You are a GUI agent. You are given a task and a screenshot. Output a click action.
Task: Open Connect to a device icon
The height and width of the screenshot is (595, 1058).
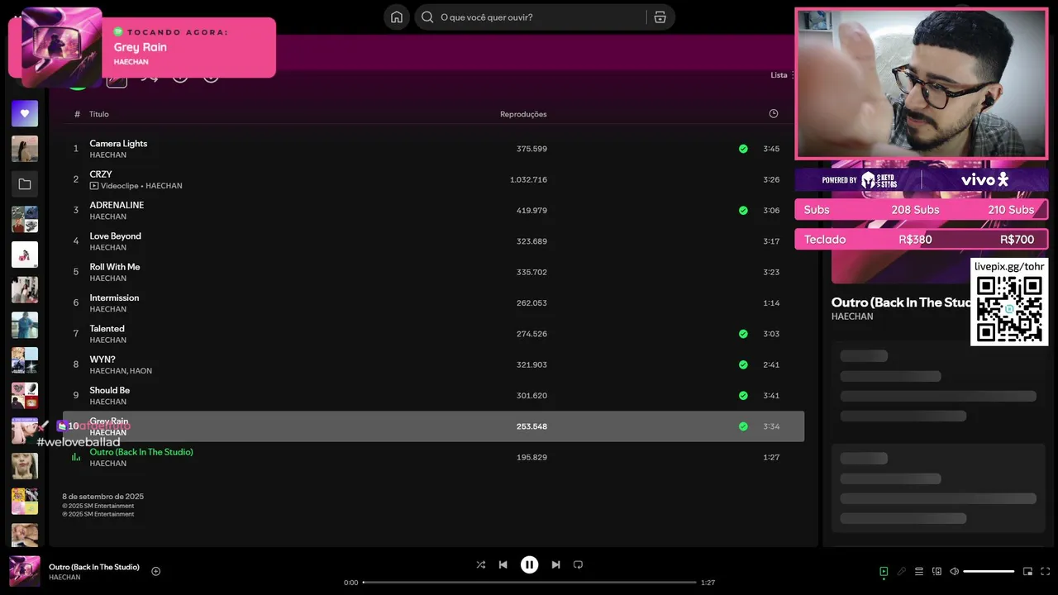(936, 571)
